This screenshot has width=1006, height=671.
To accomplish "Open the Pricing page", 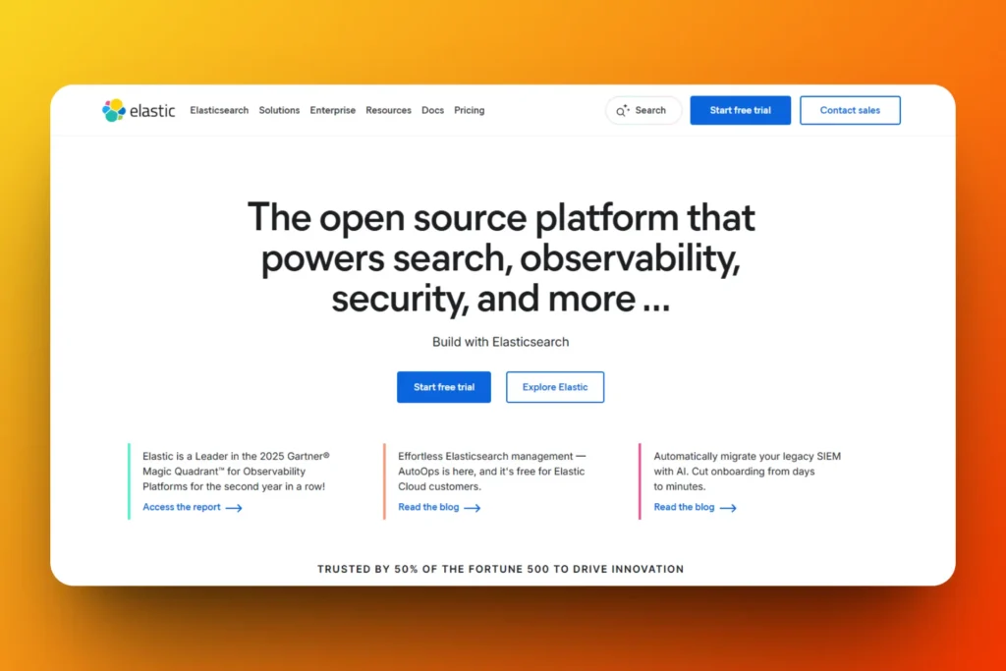I will tap(469, 110).
